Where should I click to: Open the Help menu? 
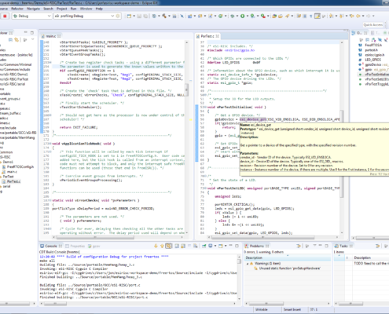point(99,9)
